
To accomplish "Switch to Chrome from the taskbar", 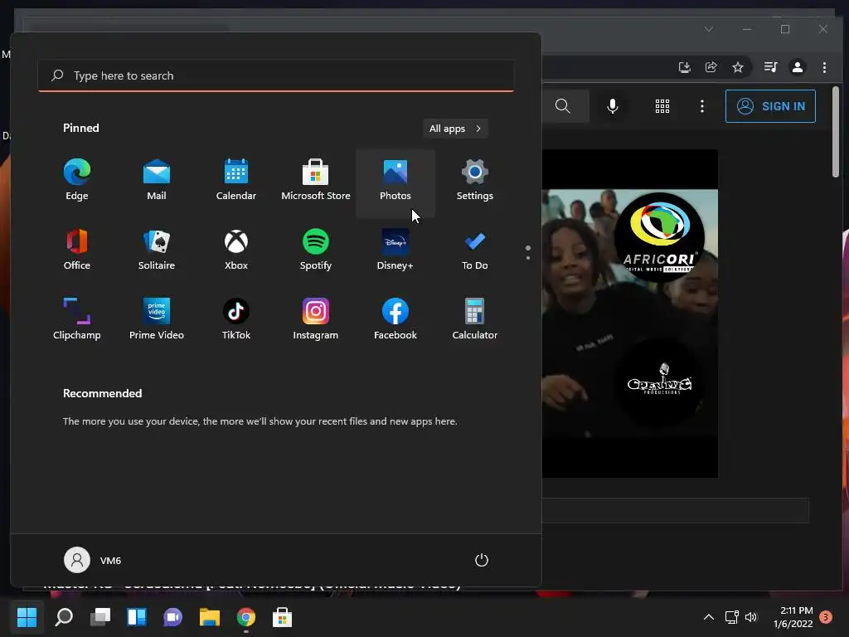I will (x=245, y=617).
